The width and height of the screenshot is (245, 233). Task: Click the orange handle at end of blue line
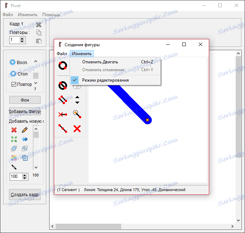(x=147, y=120)
